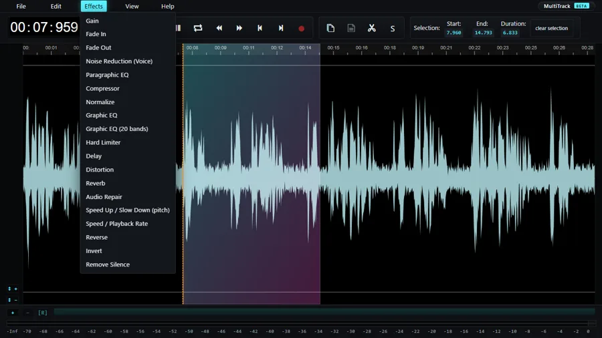The width and height of the screenshot is (602, 338).
Task: Click timeline marker 00:26
Action: click(x=559, y=47)
